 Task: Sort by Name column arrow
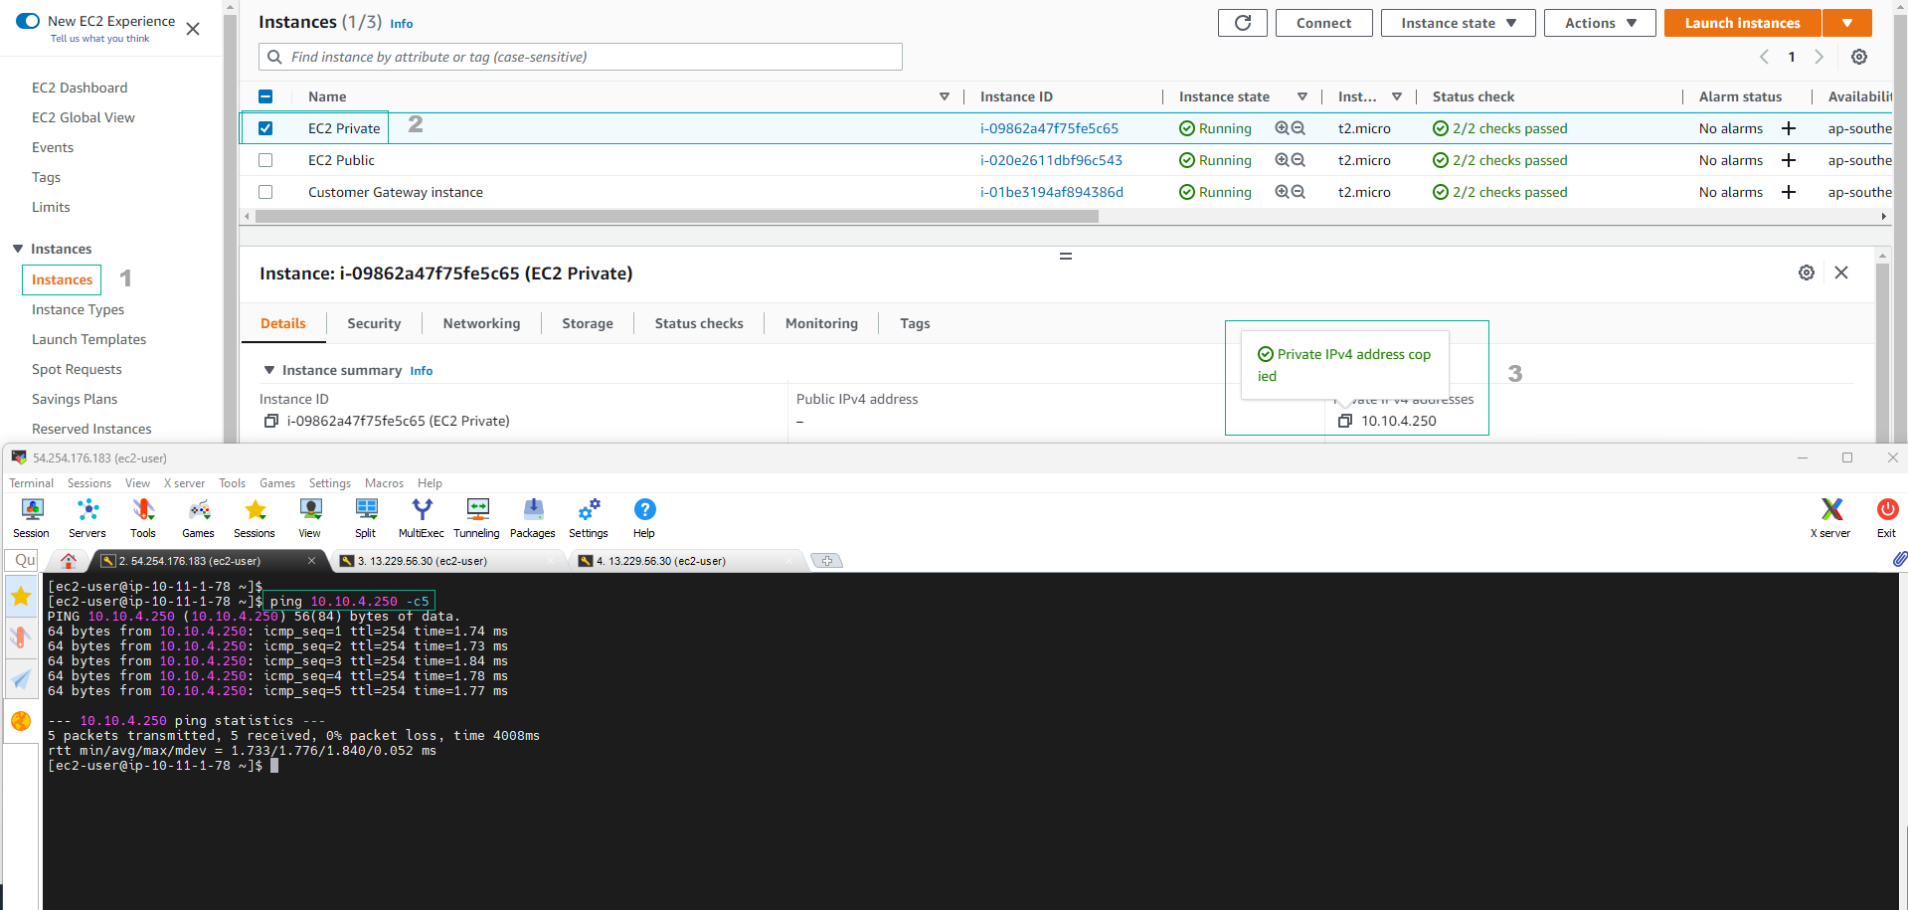click(x=944, y=96)
